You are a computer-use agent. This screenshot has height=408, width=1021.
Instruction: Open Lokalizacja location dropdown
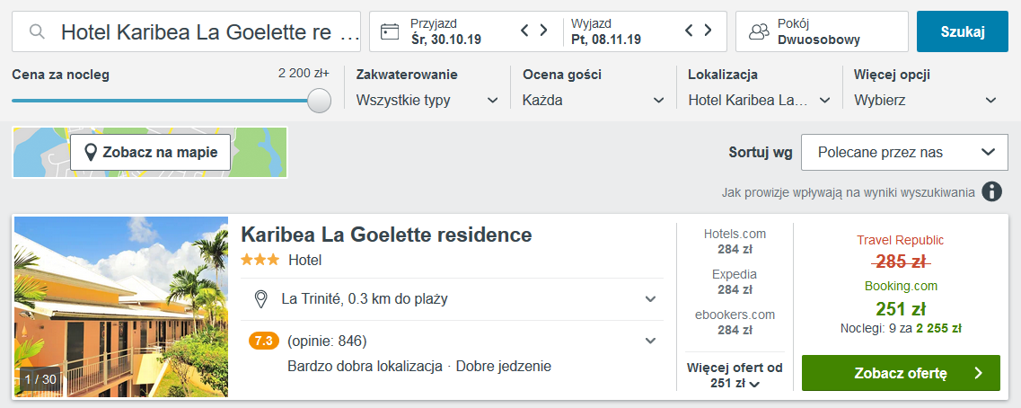coord(759,101)
